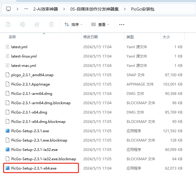Click the PicGo-2.3.1-arm64.dmg file name
This screenshot has width=196, height=175.
coord(32,94)
